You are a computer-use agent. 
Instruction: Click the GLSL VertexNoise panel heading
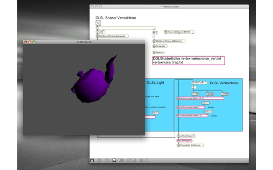[x=224, y=83]
